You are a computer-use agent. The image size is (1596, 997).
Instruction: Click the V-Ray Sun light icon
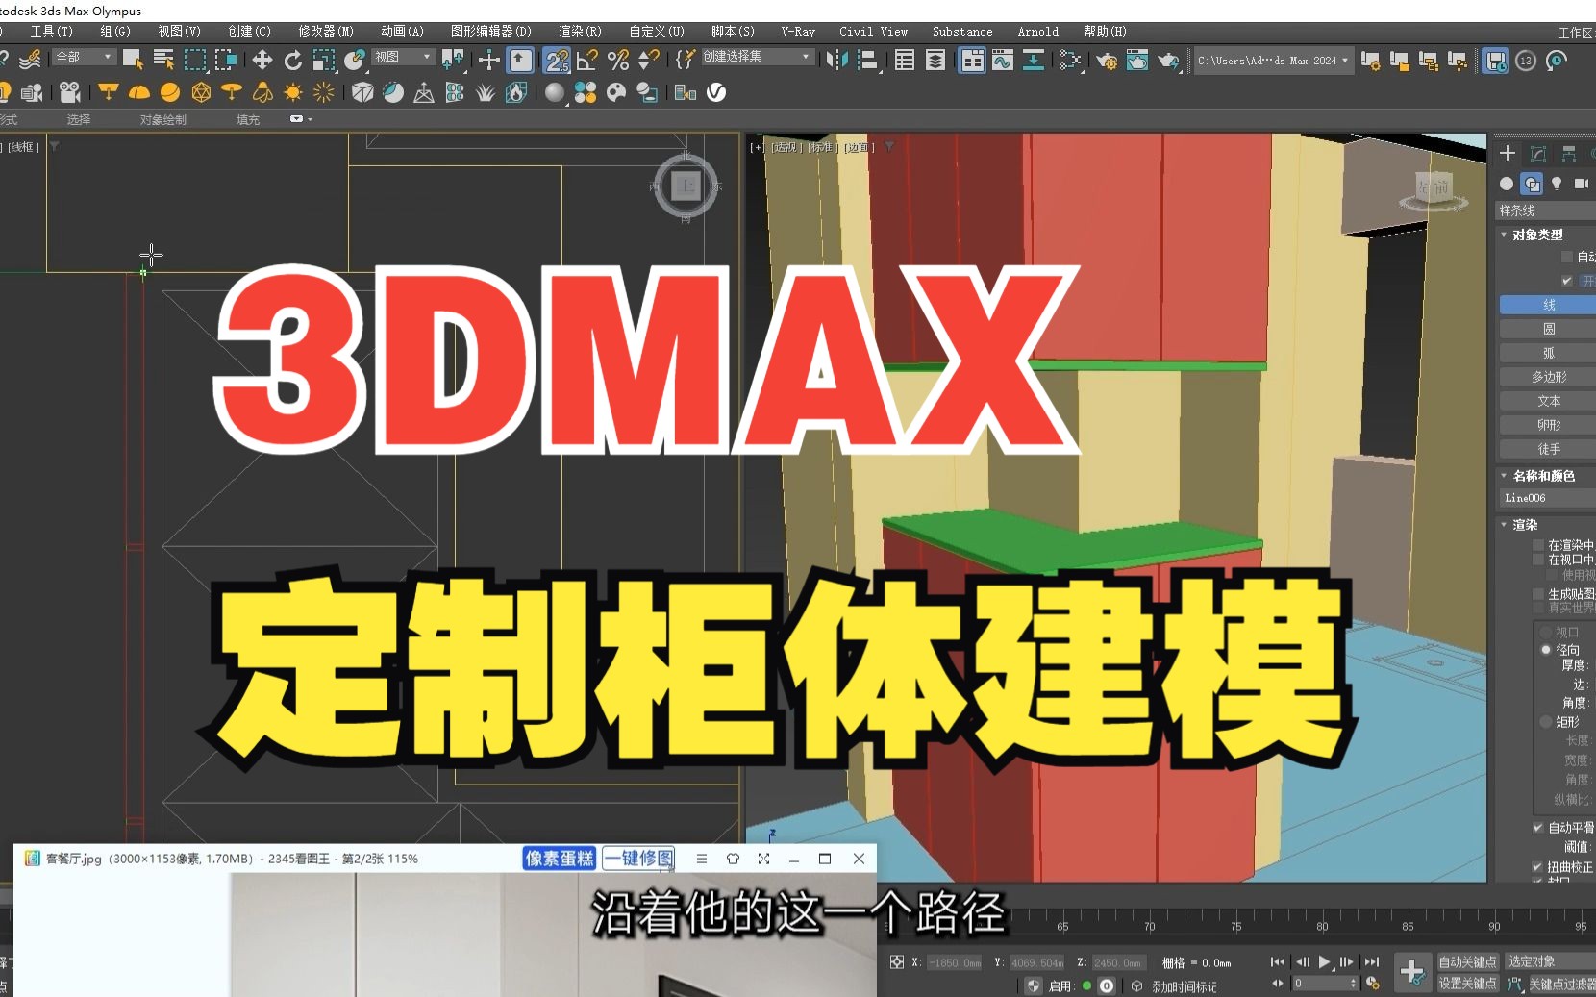pos(293,92)
